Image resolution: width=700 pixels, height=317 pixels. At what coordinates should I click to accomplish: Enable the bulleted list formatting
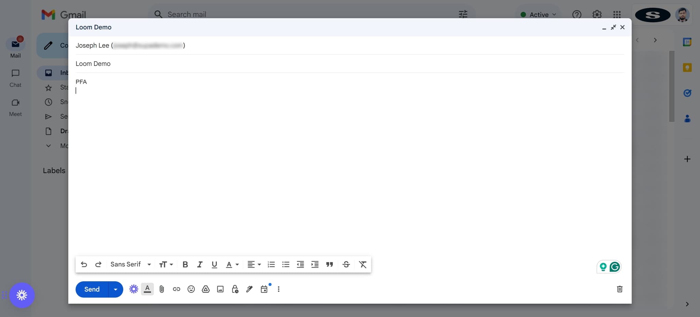click(x=285, y=264)
